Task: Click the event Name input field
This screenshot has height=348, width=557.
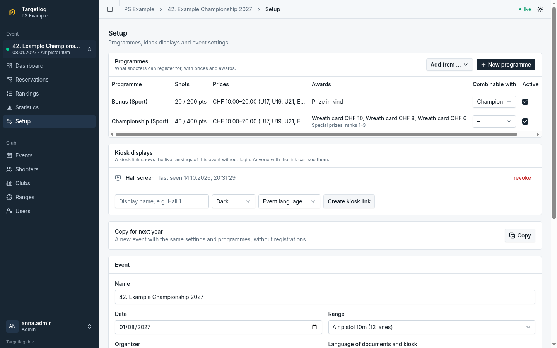Action: pyautogui.click(x=325, y=297)
